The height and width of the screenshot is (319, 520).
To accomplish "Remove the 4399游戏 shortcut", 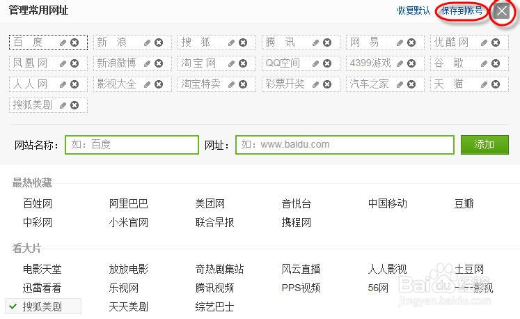I will [x=411, y=63].
